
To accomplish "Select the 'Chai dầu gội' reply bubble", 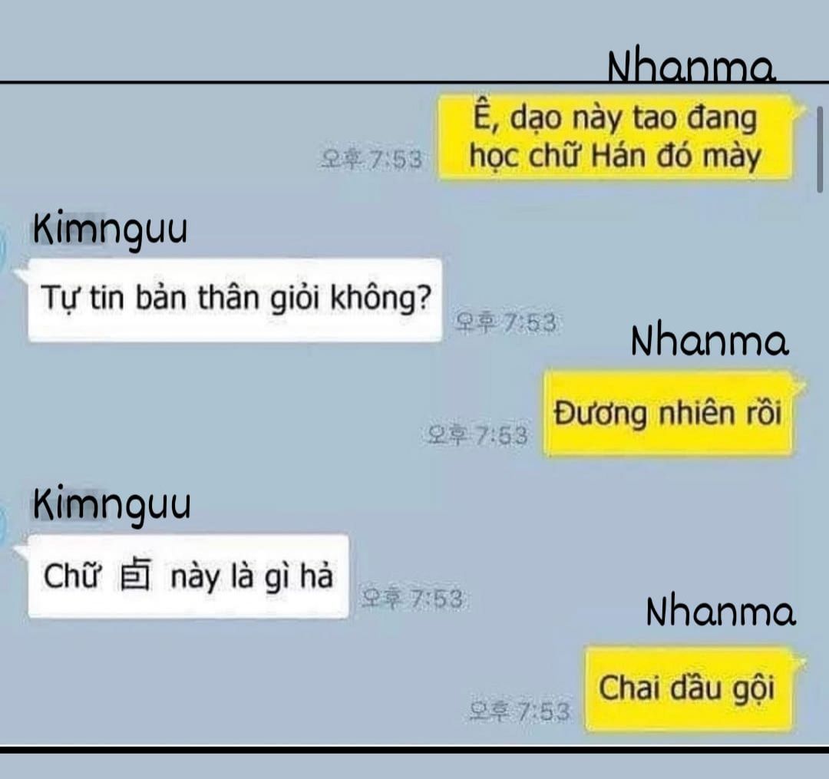I will coord(689,688).
